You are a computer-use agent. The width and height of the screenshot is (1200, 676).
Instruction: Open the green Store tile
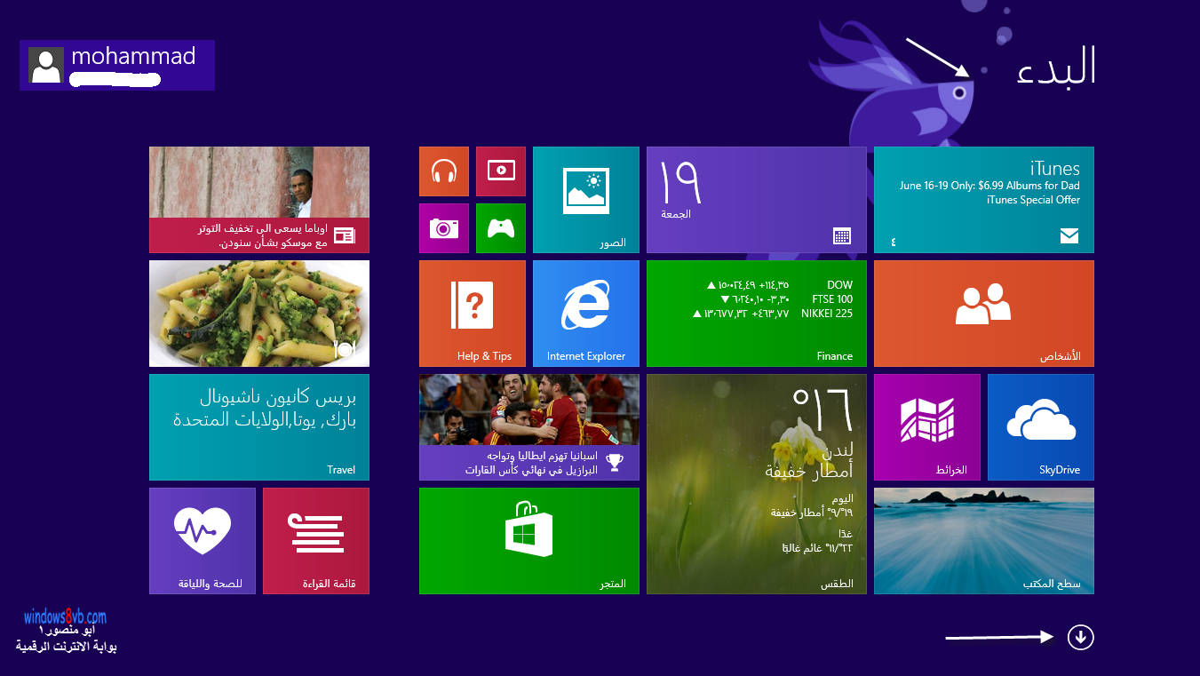pyautogui.click(x=528, y=540)
